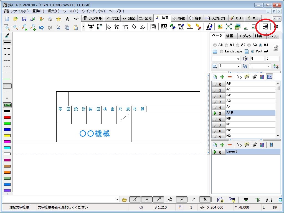Select the hatching pattern square icon
284x213 pixels.
pos(153,27)
